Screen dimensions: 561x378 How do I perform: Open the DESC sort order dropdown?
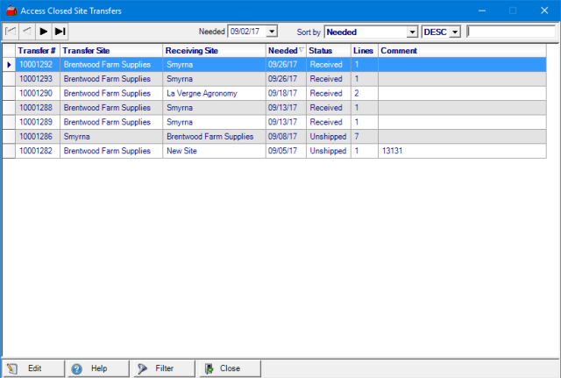coord(454,32)
